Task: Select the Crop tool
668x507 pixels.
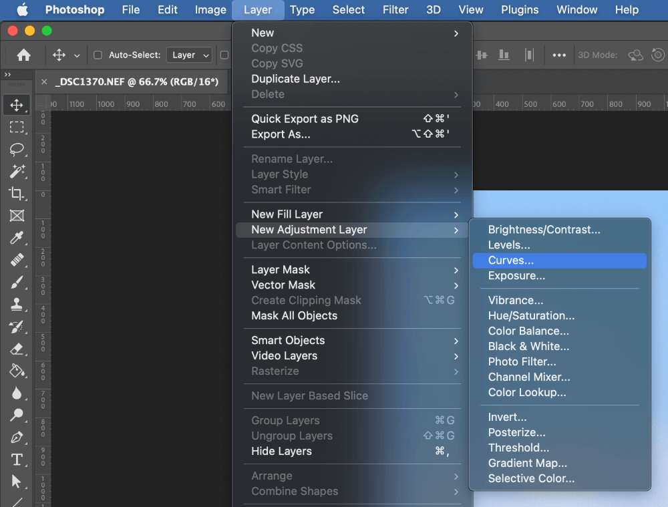Action: [x=17, y=194]
